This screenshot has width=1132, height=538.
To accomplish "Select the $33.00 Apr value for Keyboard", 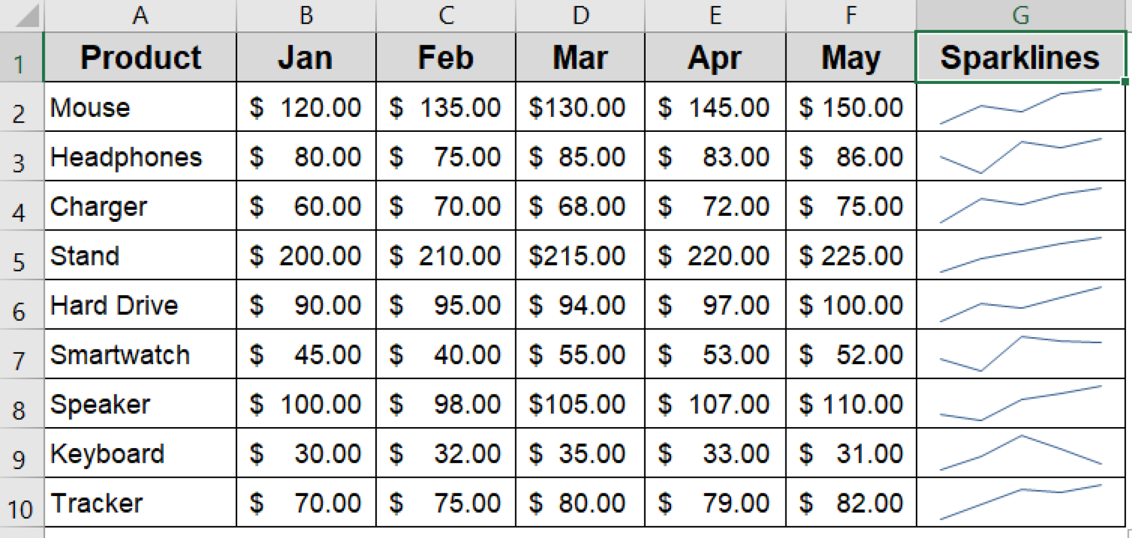I will pyautogui.click(x=714, y=453).
